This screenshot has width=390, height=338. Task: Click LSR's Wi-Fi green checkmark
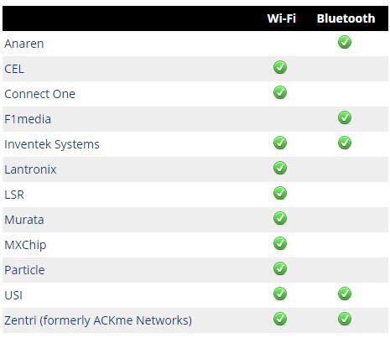pyautogui.click(x=280, y=193)
